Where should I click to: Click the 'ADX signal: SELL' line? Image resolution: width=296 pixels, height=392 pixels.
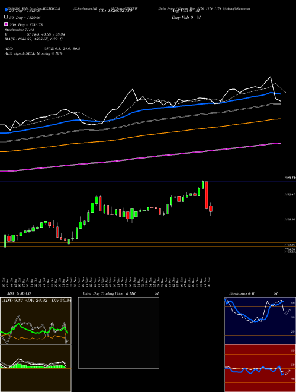33,53
